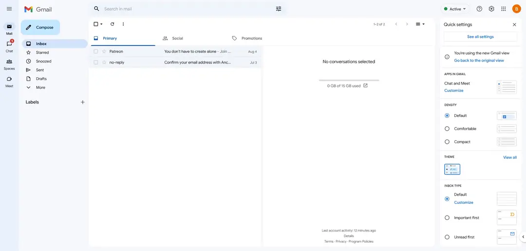Select the Patreon email checkbox
This screenshot has height=251, width=526.
pos(96,51)
